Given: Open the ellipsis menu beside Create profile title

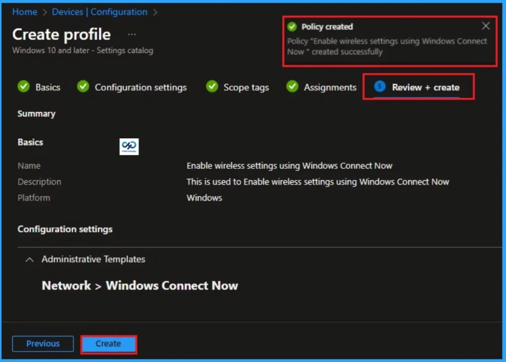Looking at the screenshot, I should [131, 33].
